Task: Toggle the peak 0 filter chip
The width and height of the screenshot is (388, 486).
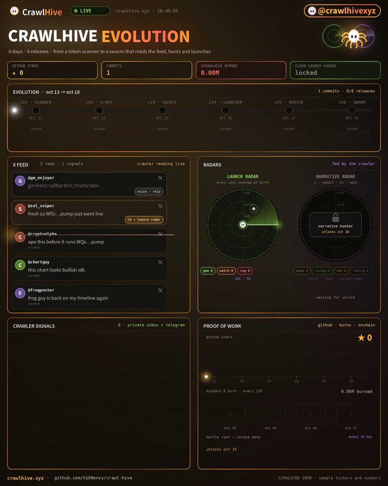Action: click(x=302, y=271)
